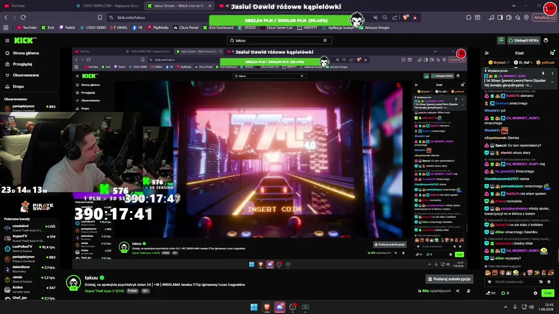The image size is (559, 314).
Task: Open channel points infinity icon
Action: (491, 293)
